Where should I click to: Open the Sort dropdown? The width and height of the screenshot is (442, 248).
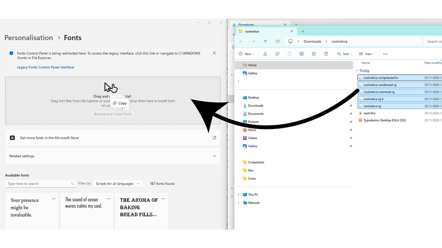[344, 54]
